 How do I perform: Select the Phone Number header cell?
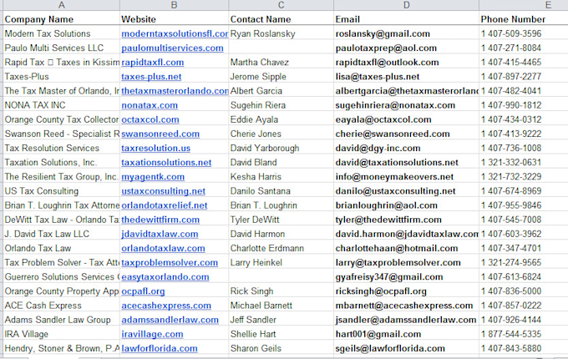pyautogui.click(x=524, y=19)
